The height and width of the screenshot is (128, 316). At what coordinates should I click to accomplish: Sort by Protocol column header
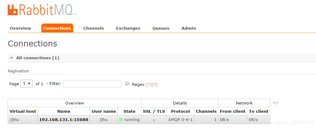tap(180, 111)
